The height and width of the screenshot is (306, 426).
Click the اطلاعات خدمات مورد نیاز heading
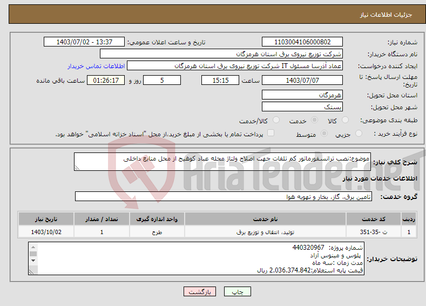click(x=380, y=178)
